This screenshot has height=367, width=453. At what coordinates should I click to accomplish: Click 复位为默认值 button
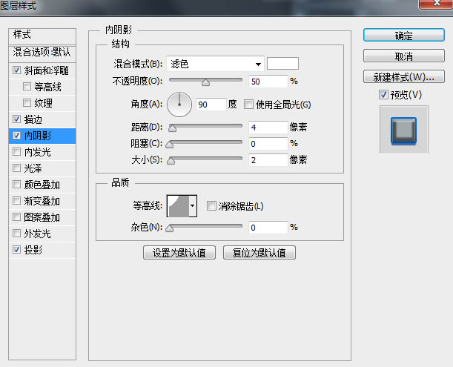pos(259,253)
